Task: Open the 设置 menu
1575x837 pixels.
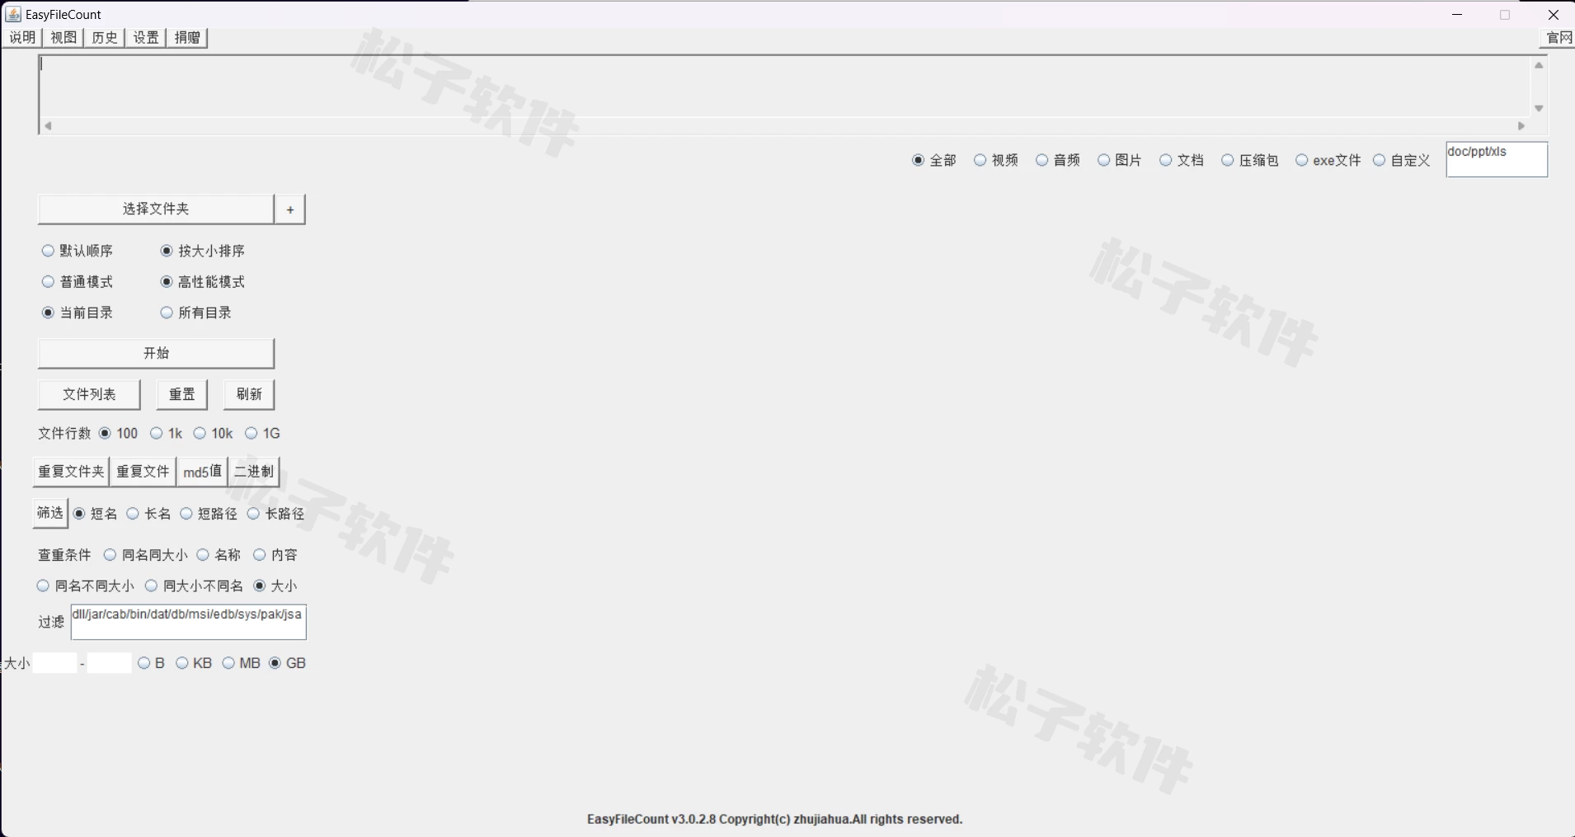Action: coord(146,38)
